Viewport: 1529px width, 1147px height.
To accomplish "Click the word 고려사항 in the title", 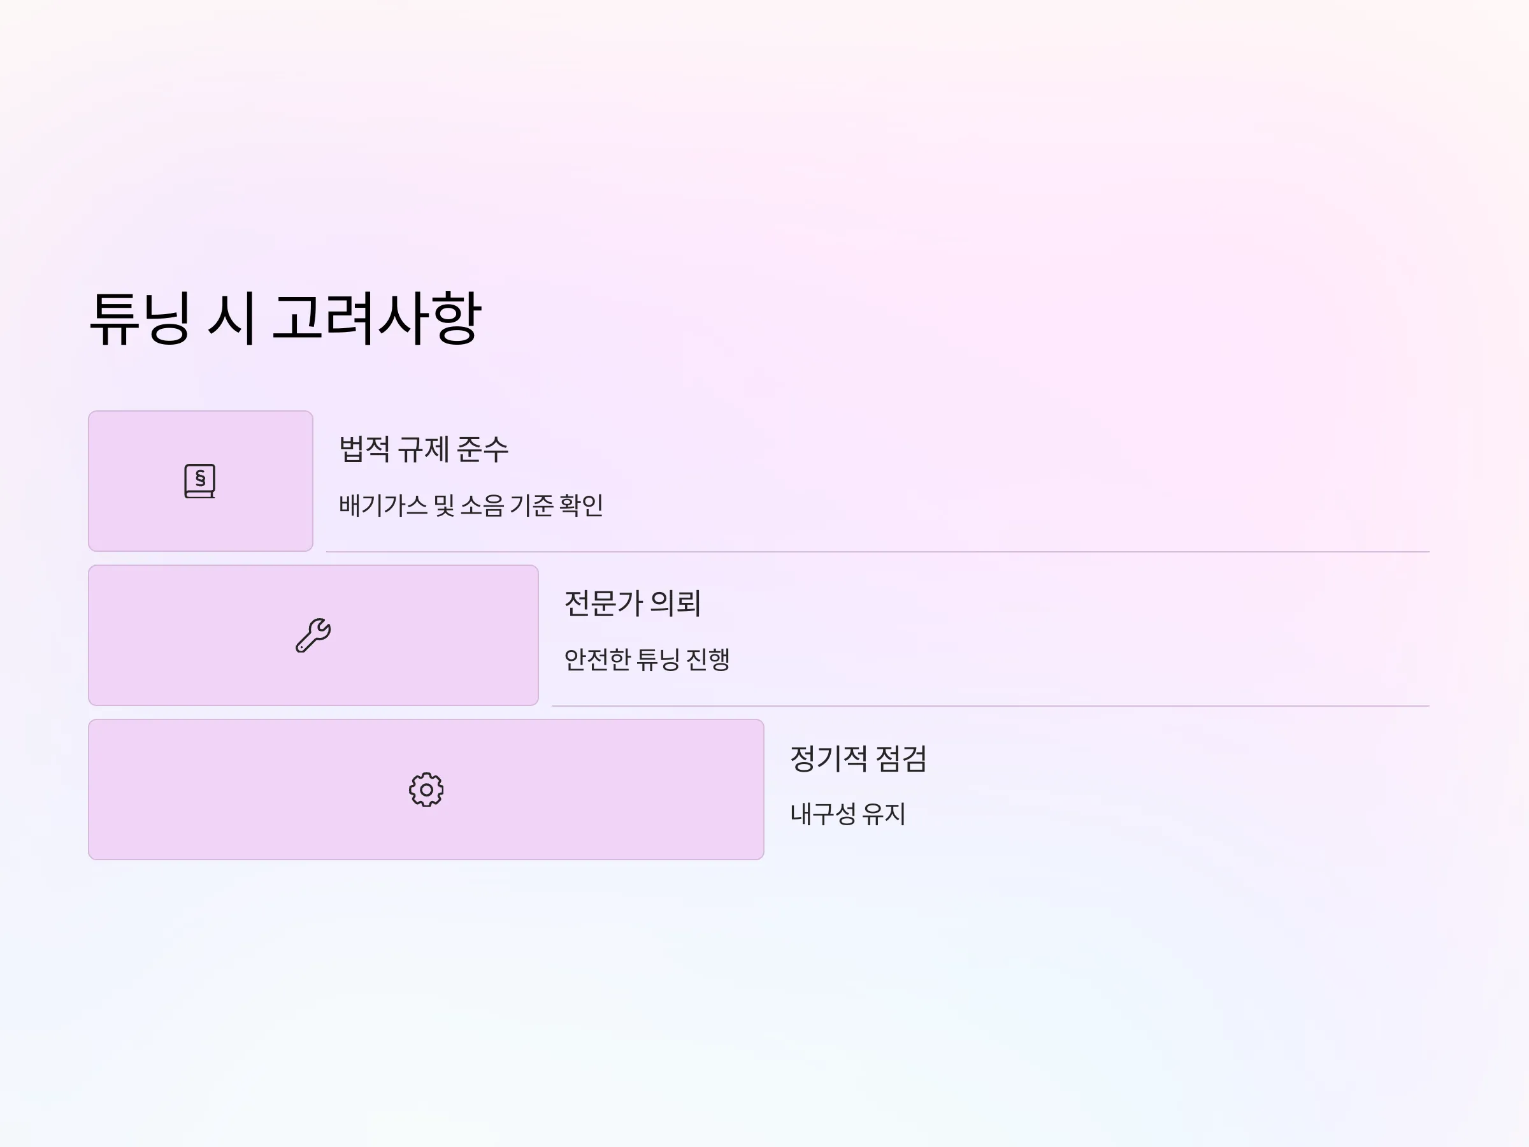I will [x=377, y=319].
